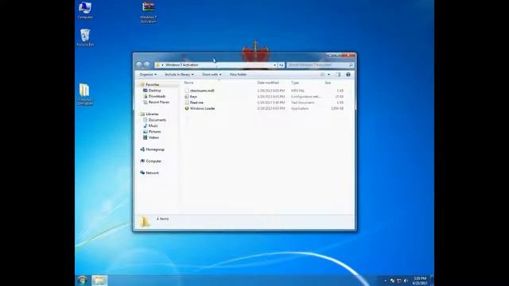Click the network tray icon
Screen dimensions: 509x286
coord(399,280)
